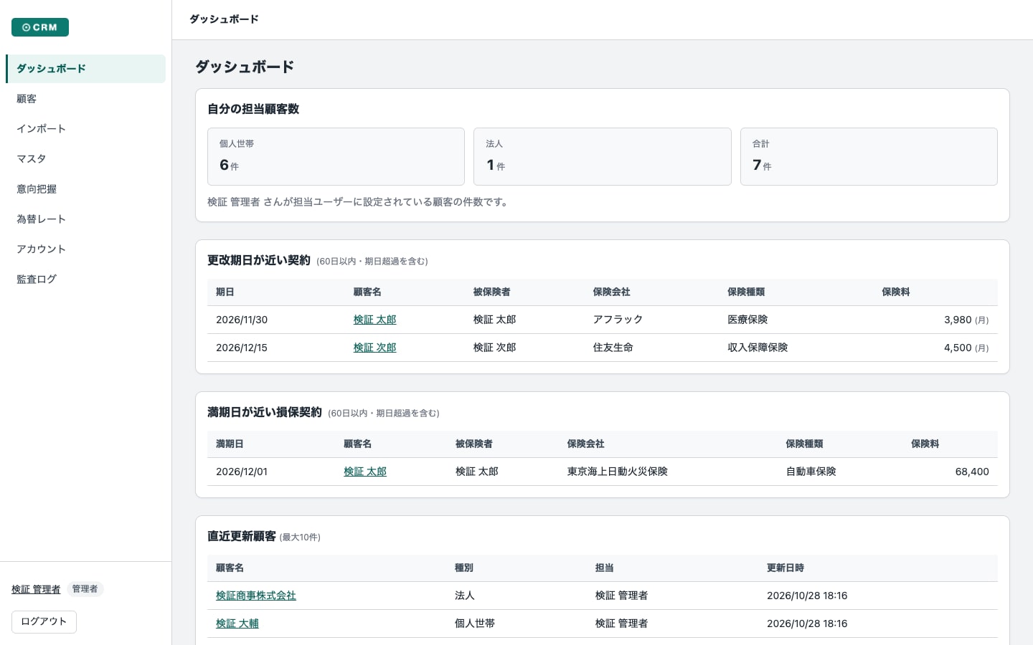Image resolution: width=1033 pixels, height=645 pixels.
Task: Click 個人世帯 type in 検証 大輔 row
Action: pyautogui.click(x=475, y=623)
